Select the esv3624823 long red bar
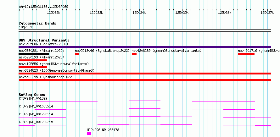280x137 pixels. point(145,74)
